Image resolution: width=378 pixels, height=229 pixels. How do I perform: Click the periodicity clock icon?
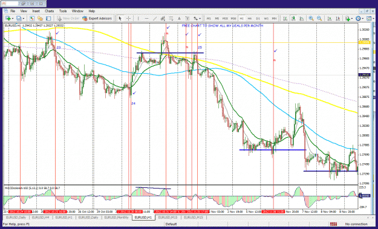pyautogui.click(x=358, y=18)
